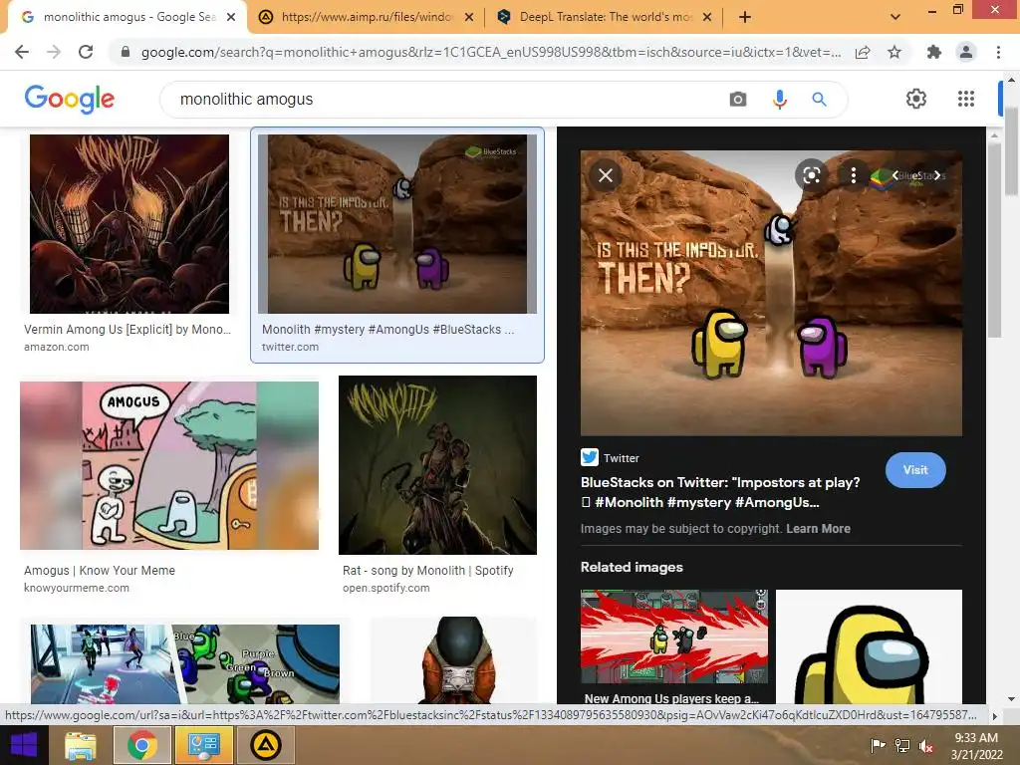The image size is (1020, 765).
Task: Close the image preview panel
Action: click(x=606, y=175)
